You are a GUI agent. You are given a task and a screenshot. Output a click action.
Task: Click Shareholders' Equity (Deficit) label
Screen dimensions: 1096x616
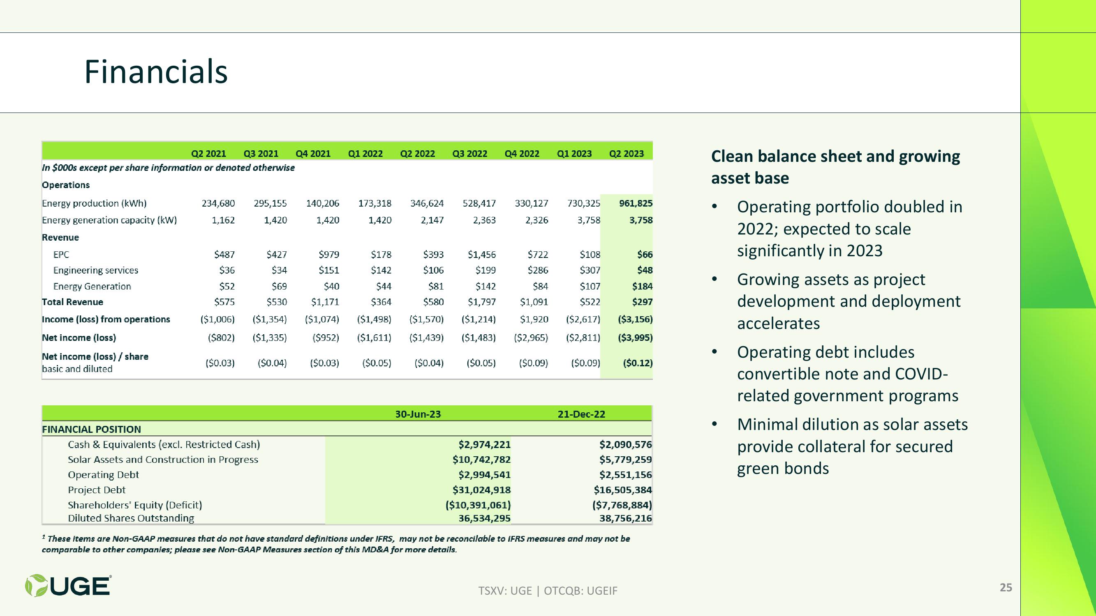[135, 505]
